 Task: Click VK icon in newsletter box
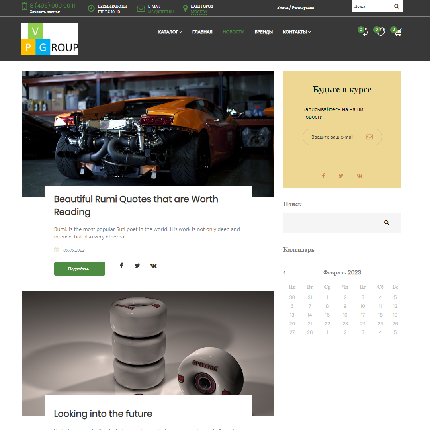360,176
